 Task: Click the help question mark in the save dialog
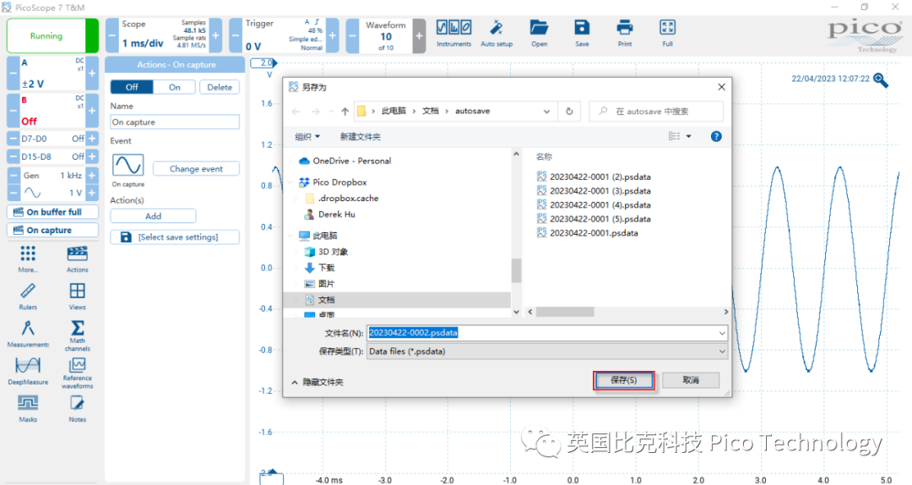point(716,136)
